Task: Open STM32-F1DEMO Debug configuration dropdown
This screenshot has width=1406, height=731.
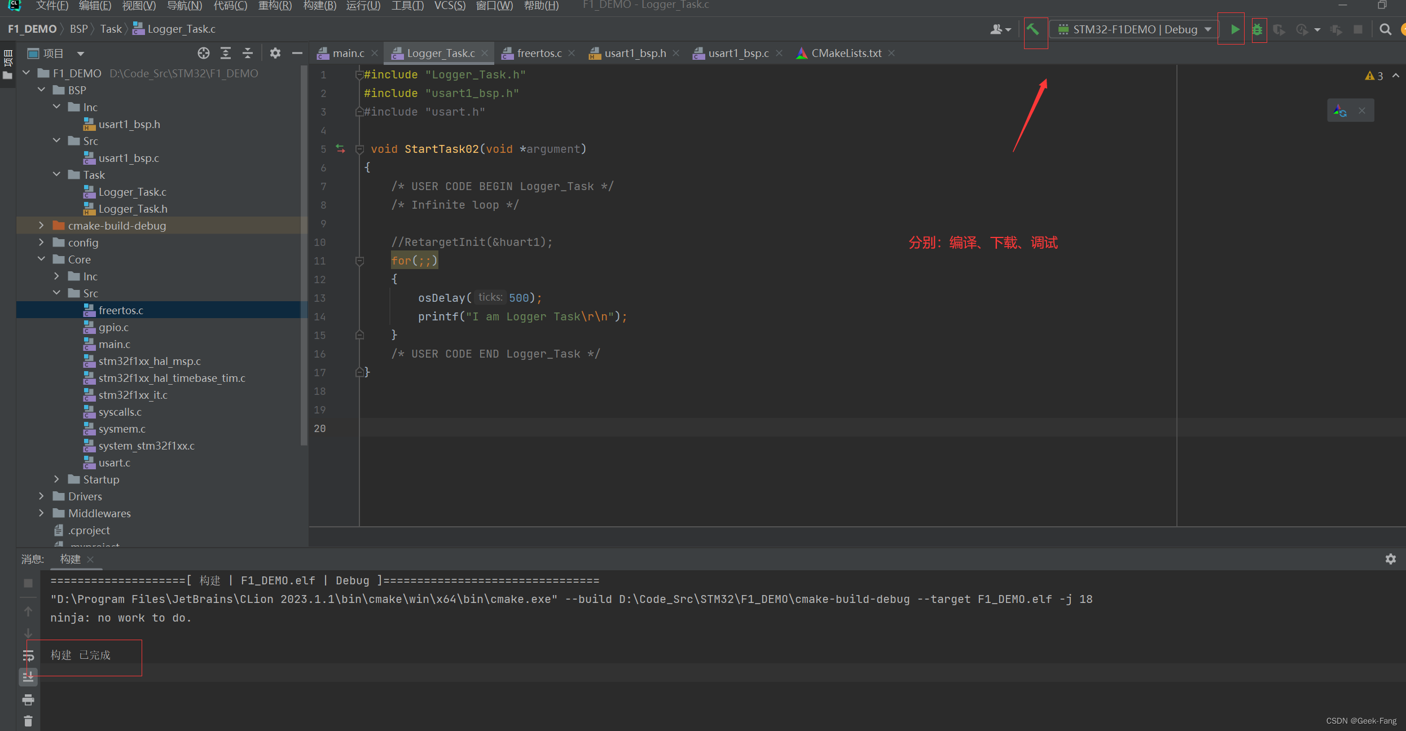Action: (1135, 29)
